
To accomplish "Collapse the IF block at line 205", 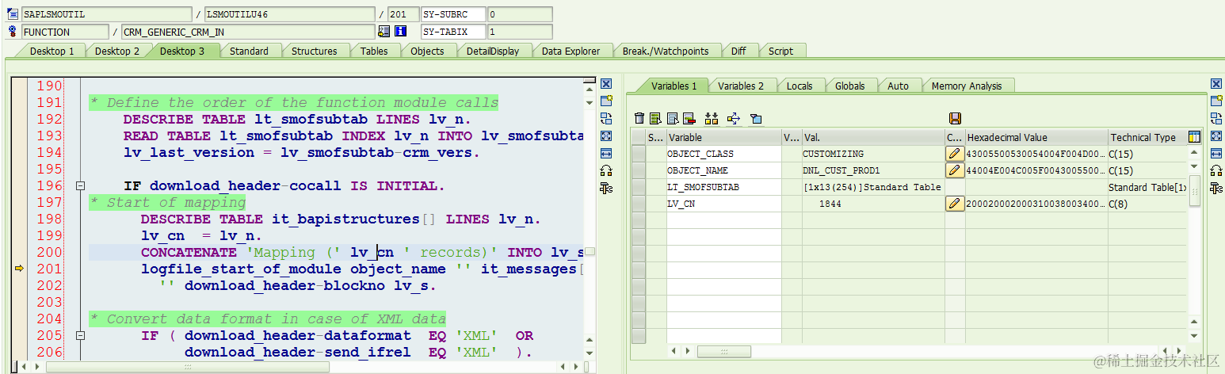I will [x=80, y=336].
